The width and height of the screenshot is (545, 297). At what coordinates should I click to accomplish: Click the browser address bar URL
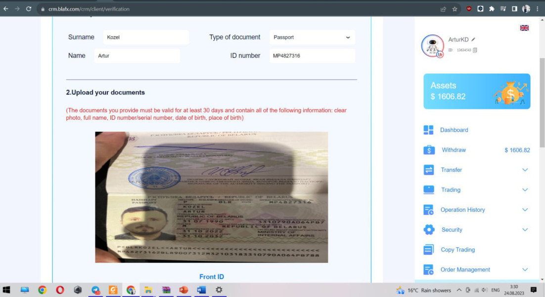[89, 9]
